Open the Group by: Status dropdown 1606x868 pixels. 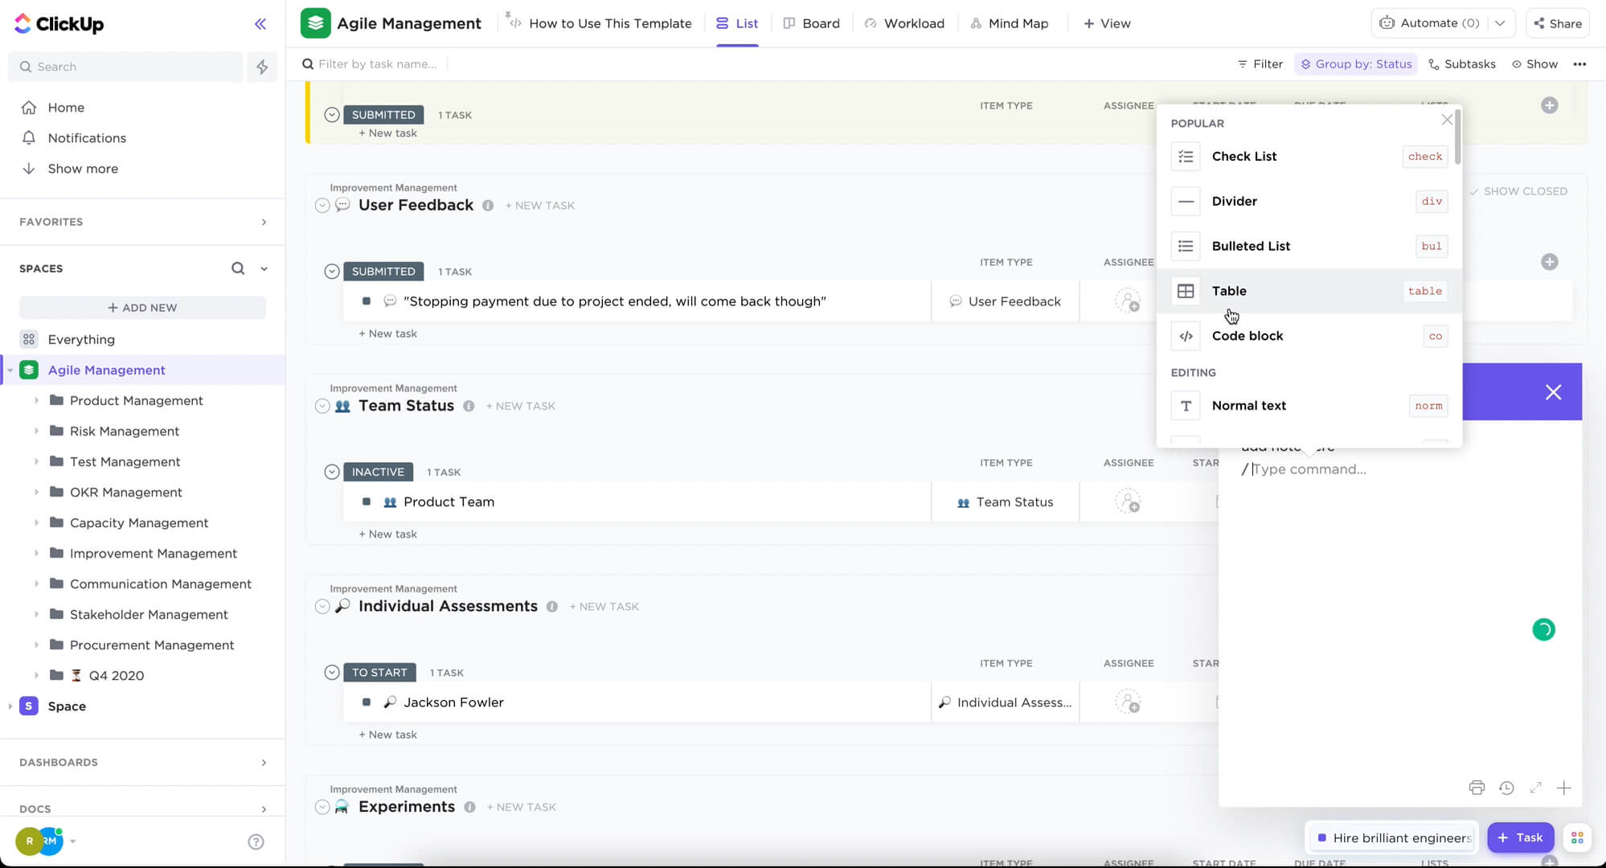point(1355,63)
